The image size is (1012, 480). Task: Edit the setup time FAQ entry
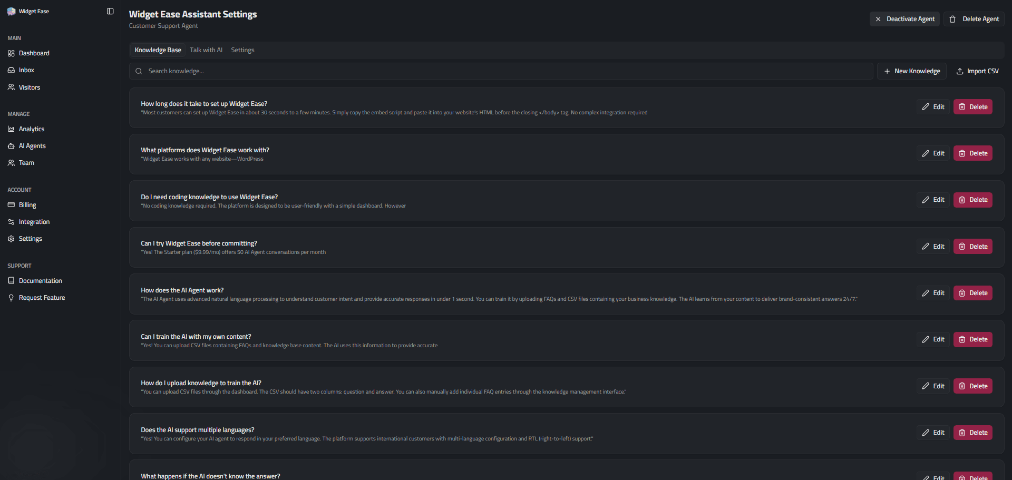(932, 106)
